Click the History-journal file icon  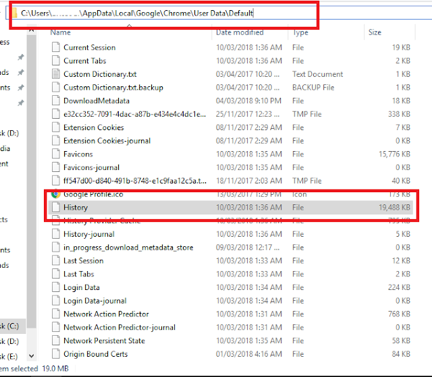(56, 234)
